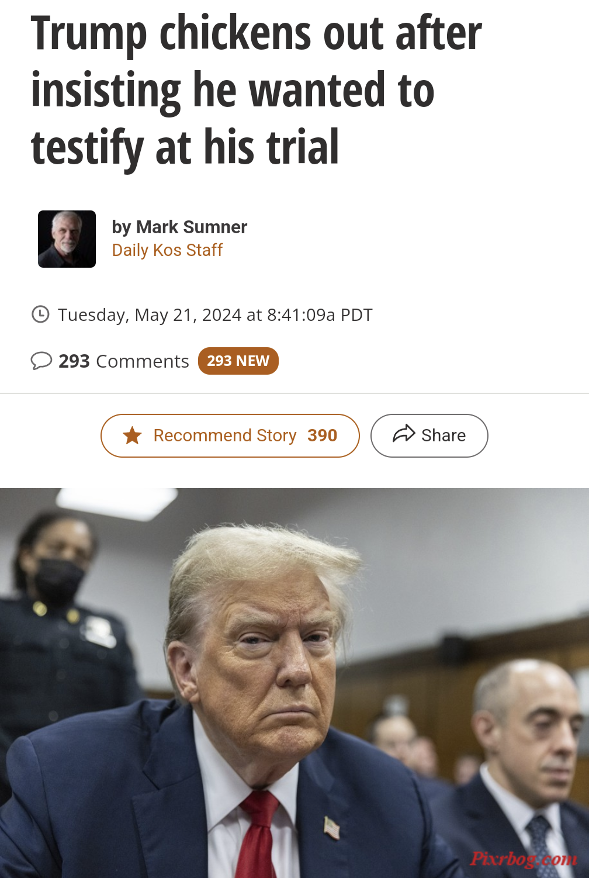Viewport: 589px width, 878px height.
Task: Open Mark Sumner's author avatar photo
Action: click(67, 239)
